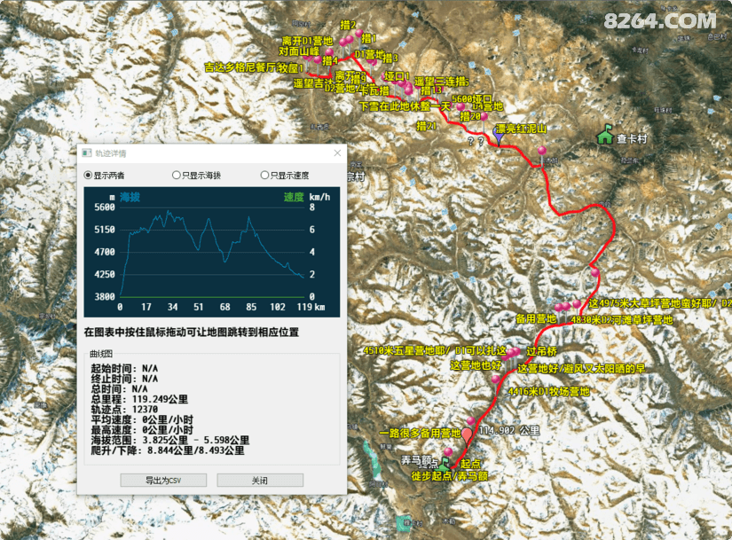The image size is (732, 540).
Task: Click the pink pin near 弄马额 label
Action: [x=448, y=452]
